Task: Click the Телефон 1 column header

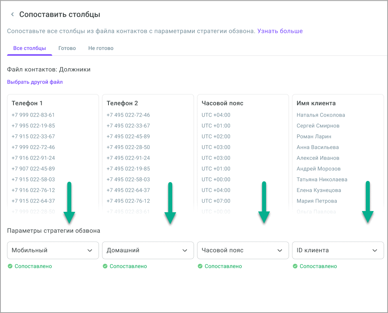Action: (x=27, y=103)
